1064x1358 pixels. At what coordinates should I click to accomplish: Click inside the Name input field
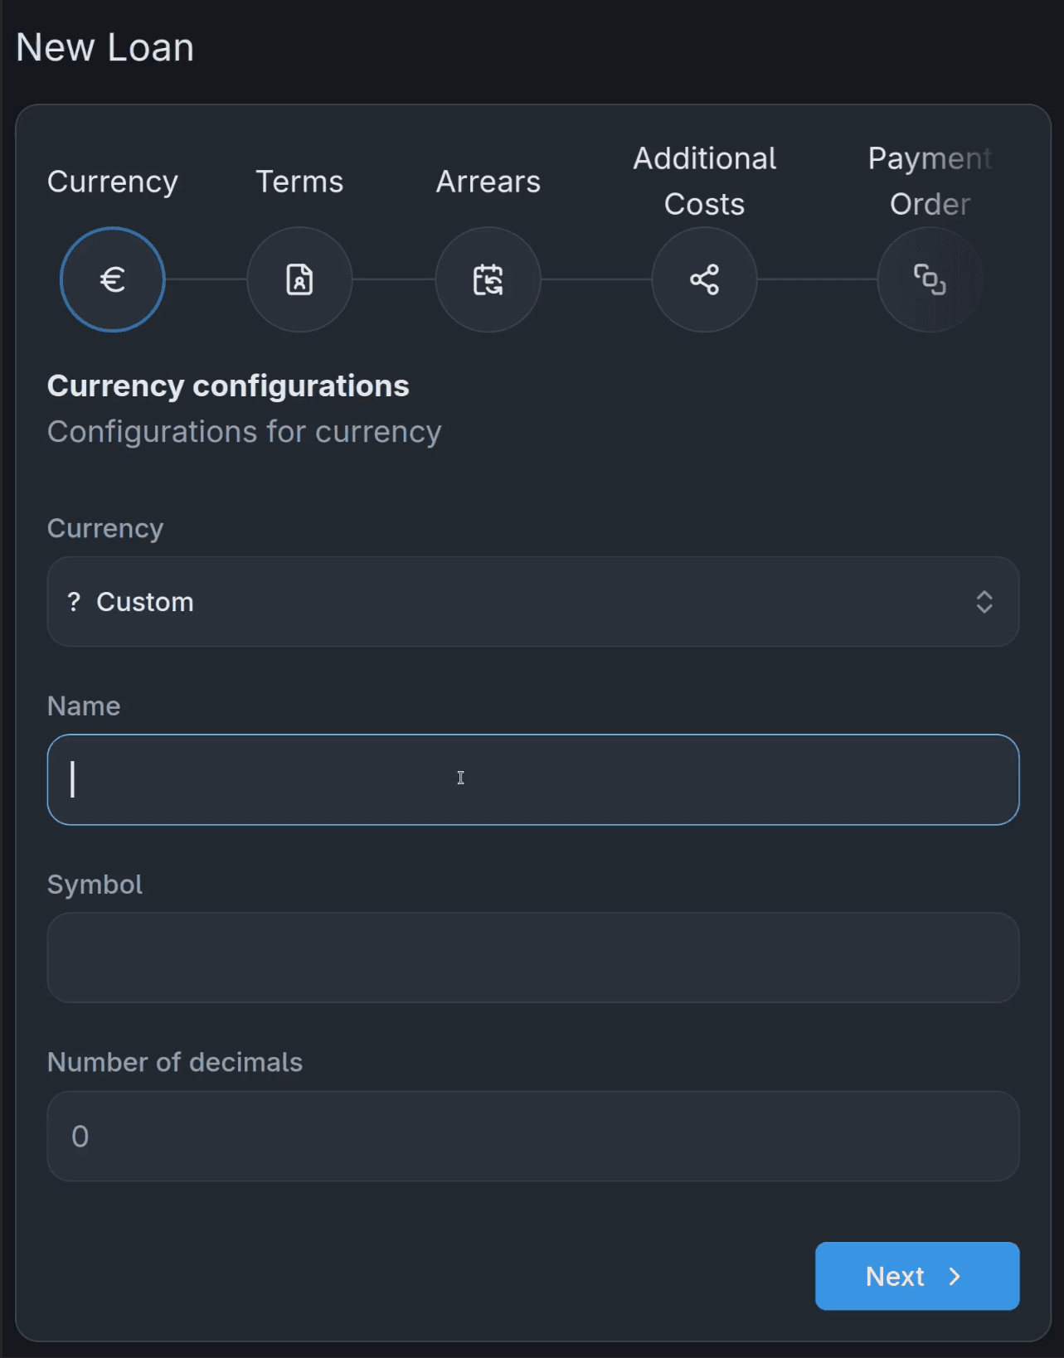pos(533,779)
